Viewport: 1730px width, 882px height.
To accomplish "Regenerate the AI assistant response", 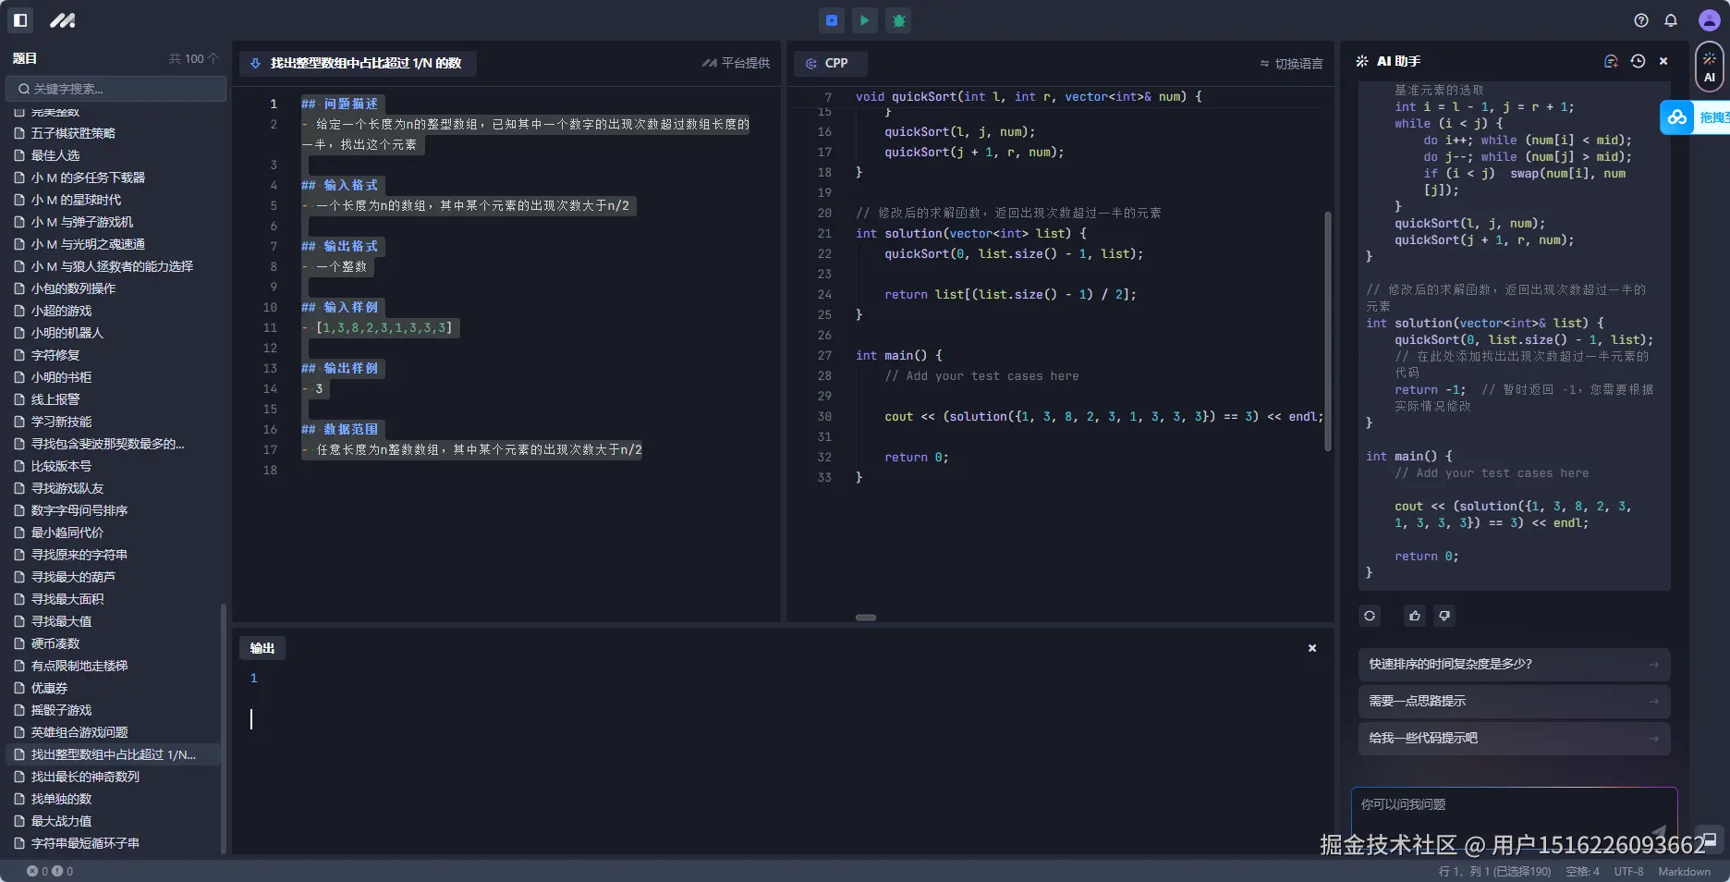I will (x=1370, y=616).
